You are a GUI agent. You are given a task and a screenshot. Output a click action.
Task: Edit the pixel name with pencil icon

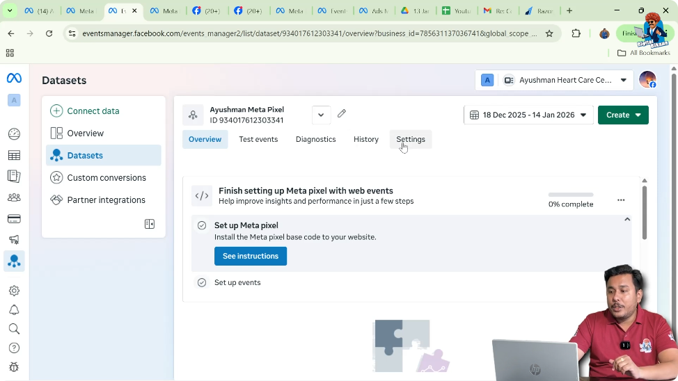[x=342, y=113]
